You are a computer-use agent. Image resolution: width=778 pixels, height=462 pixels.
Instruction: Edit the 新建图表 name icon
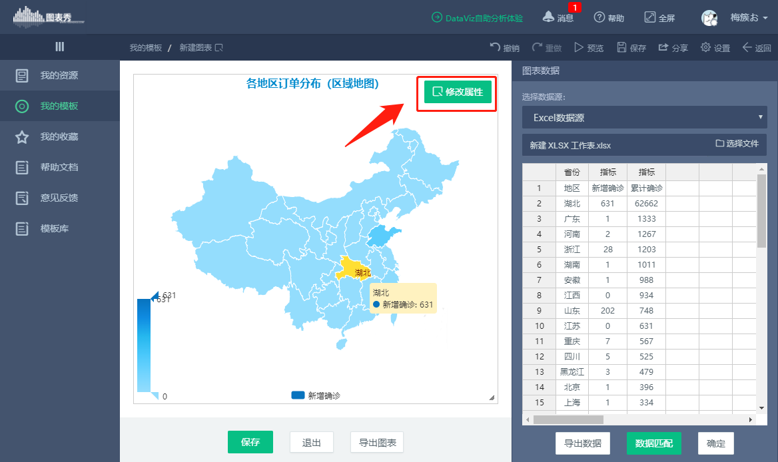(x=218, y=47)
